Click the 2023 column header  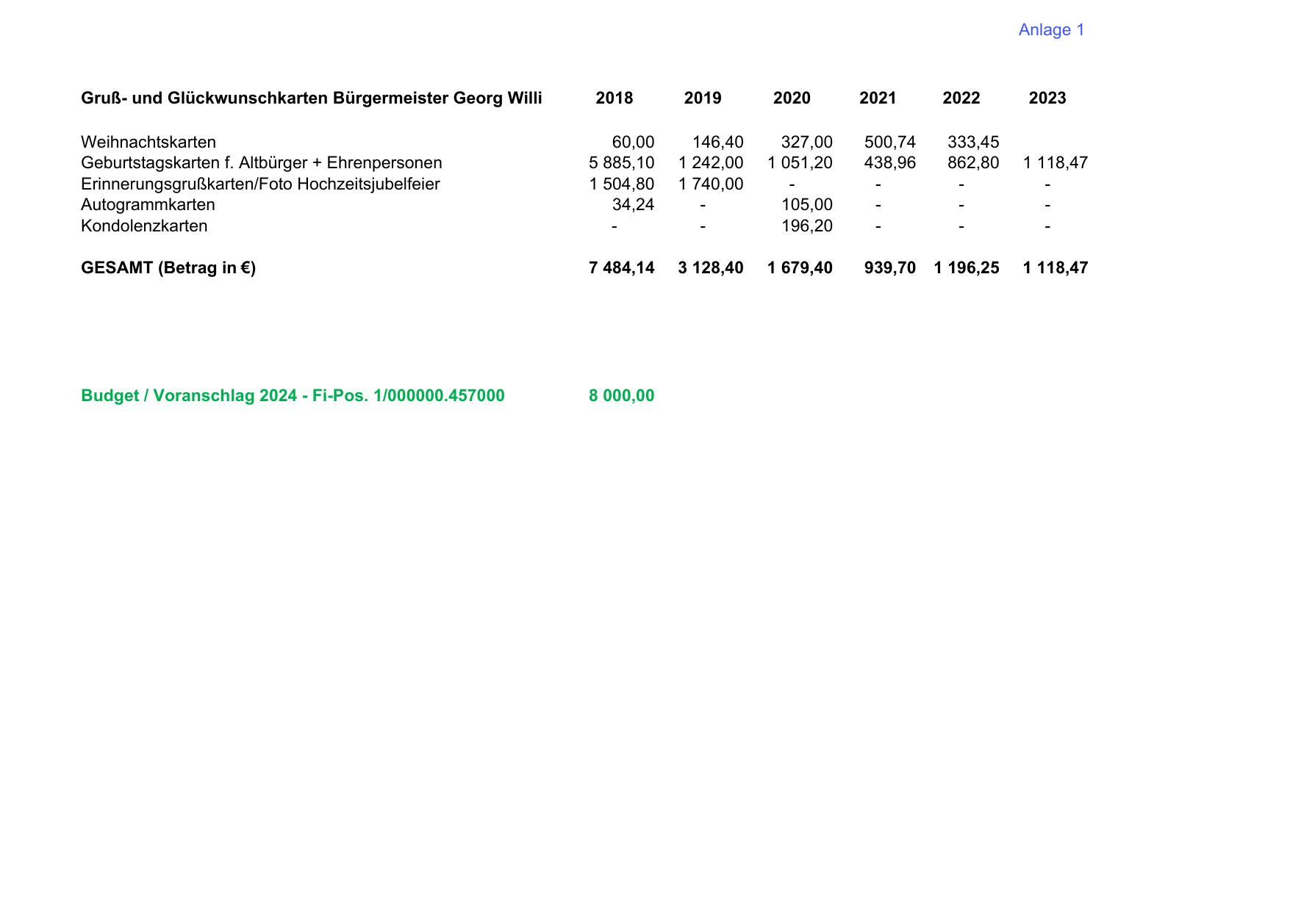pos(1047,98)
